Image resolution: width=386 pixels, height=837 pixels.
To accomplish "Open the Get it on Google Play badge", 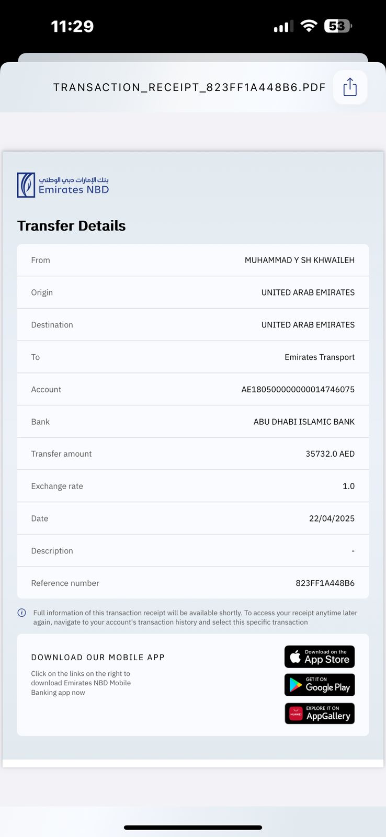I will [x=320, y=685].
